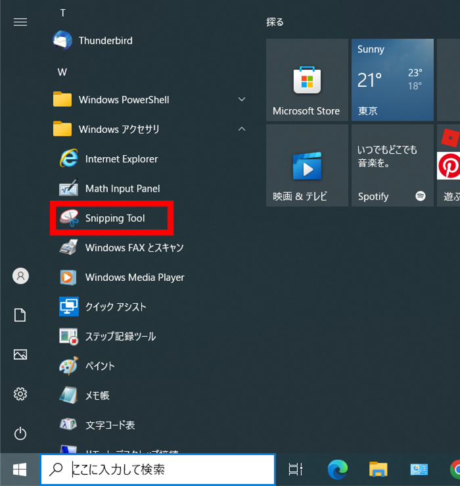Click the Power icon
Screen dimensions: 460x486
click(x=20, y=433)
